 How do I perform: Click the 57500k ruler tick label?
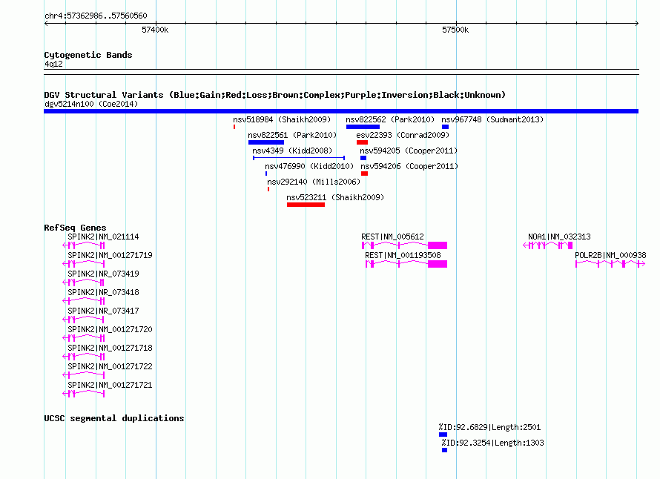point(455,30)
